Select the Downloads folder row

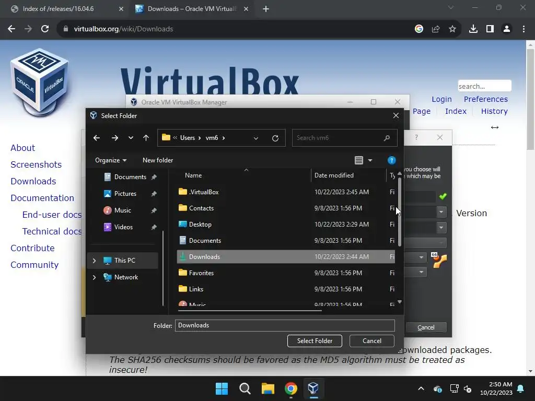pos(286,257)
